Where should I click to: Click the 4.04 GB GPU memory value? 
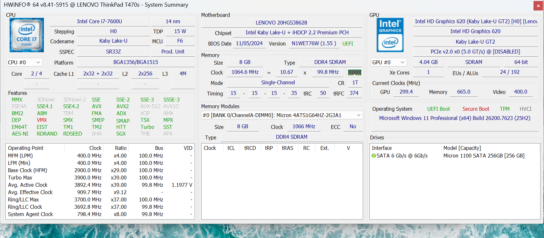click(x=429, y=62)
